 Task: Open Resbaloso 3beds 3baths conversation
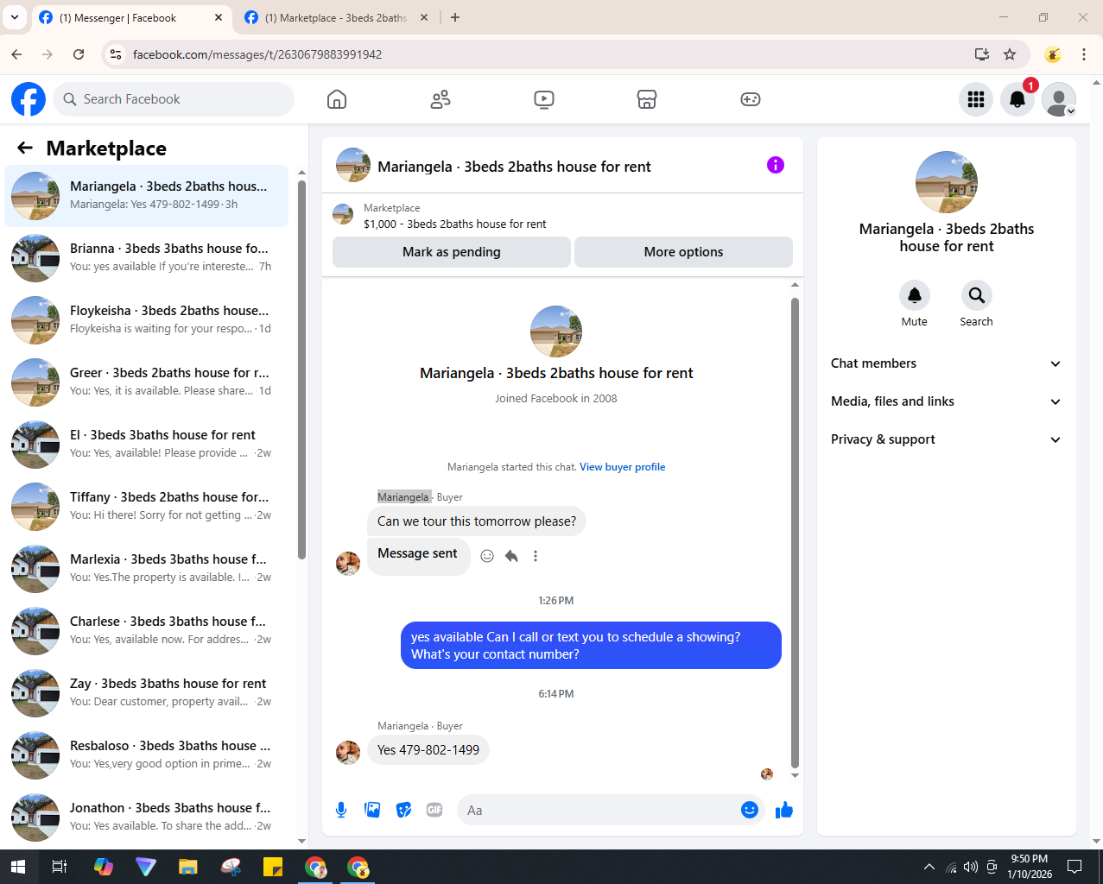click(147, 755)
